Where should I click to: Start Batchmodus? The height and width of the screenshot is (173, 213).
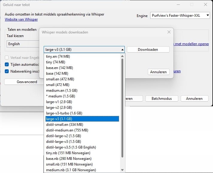click(162, 99)
